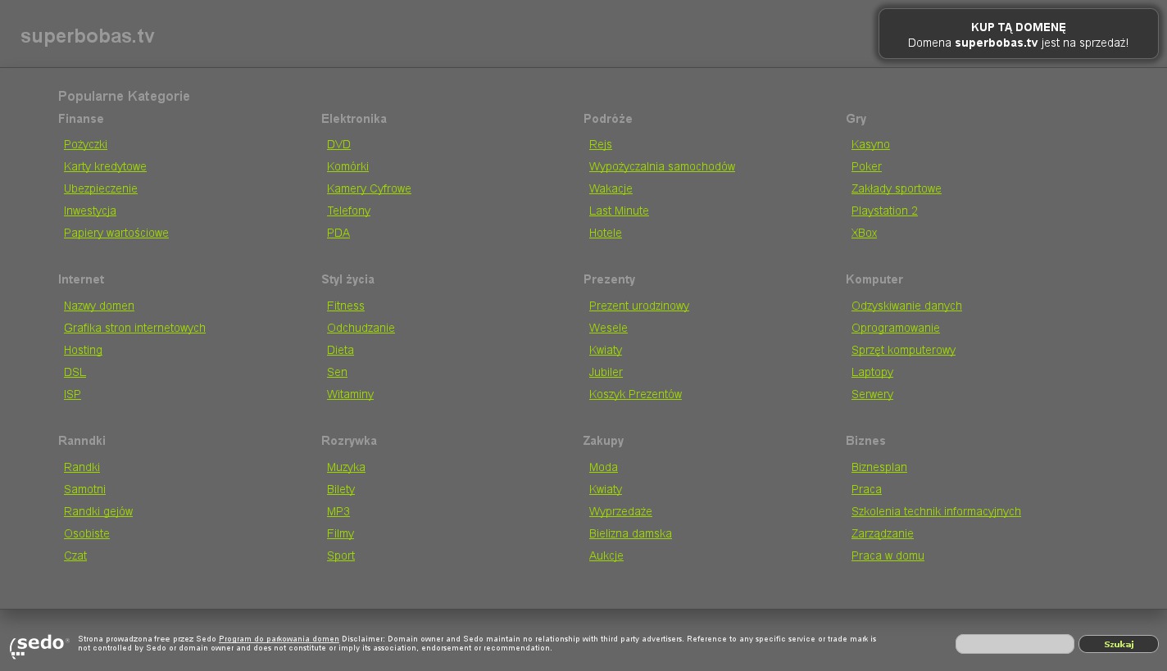Select Szkolenia technik informacyjnych link
Screen dimensions: 1167x671
coord(936,511)
